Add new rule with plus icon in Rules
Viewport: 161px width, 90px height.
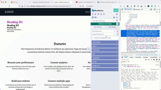(x=151, y=59)
